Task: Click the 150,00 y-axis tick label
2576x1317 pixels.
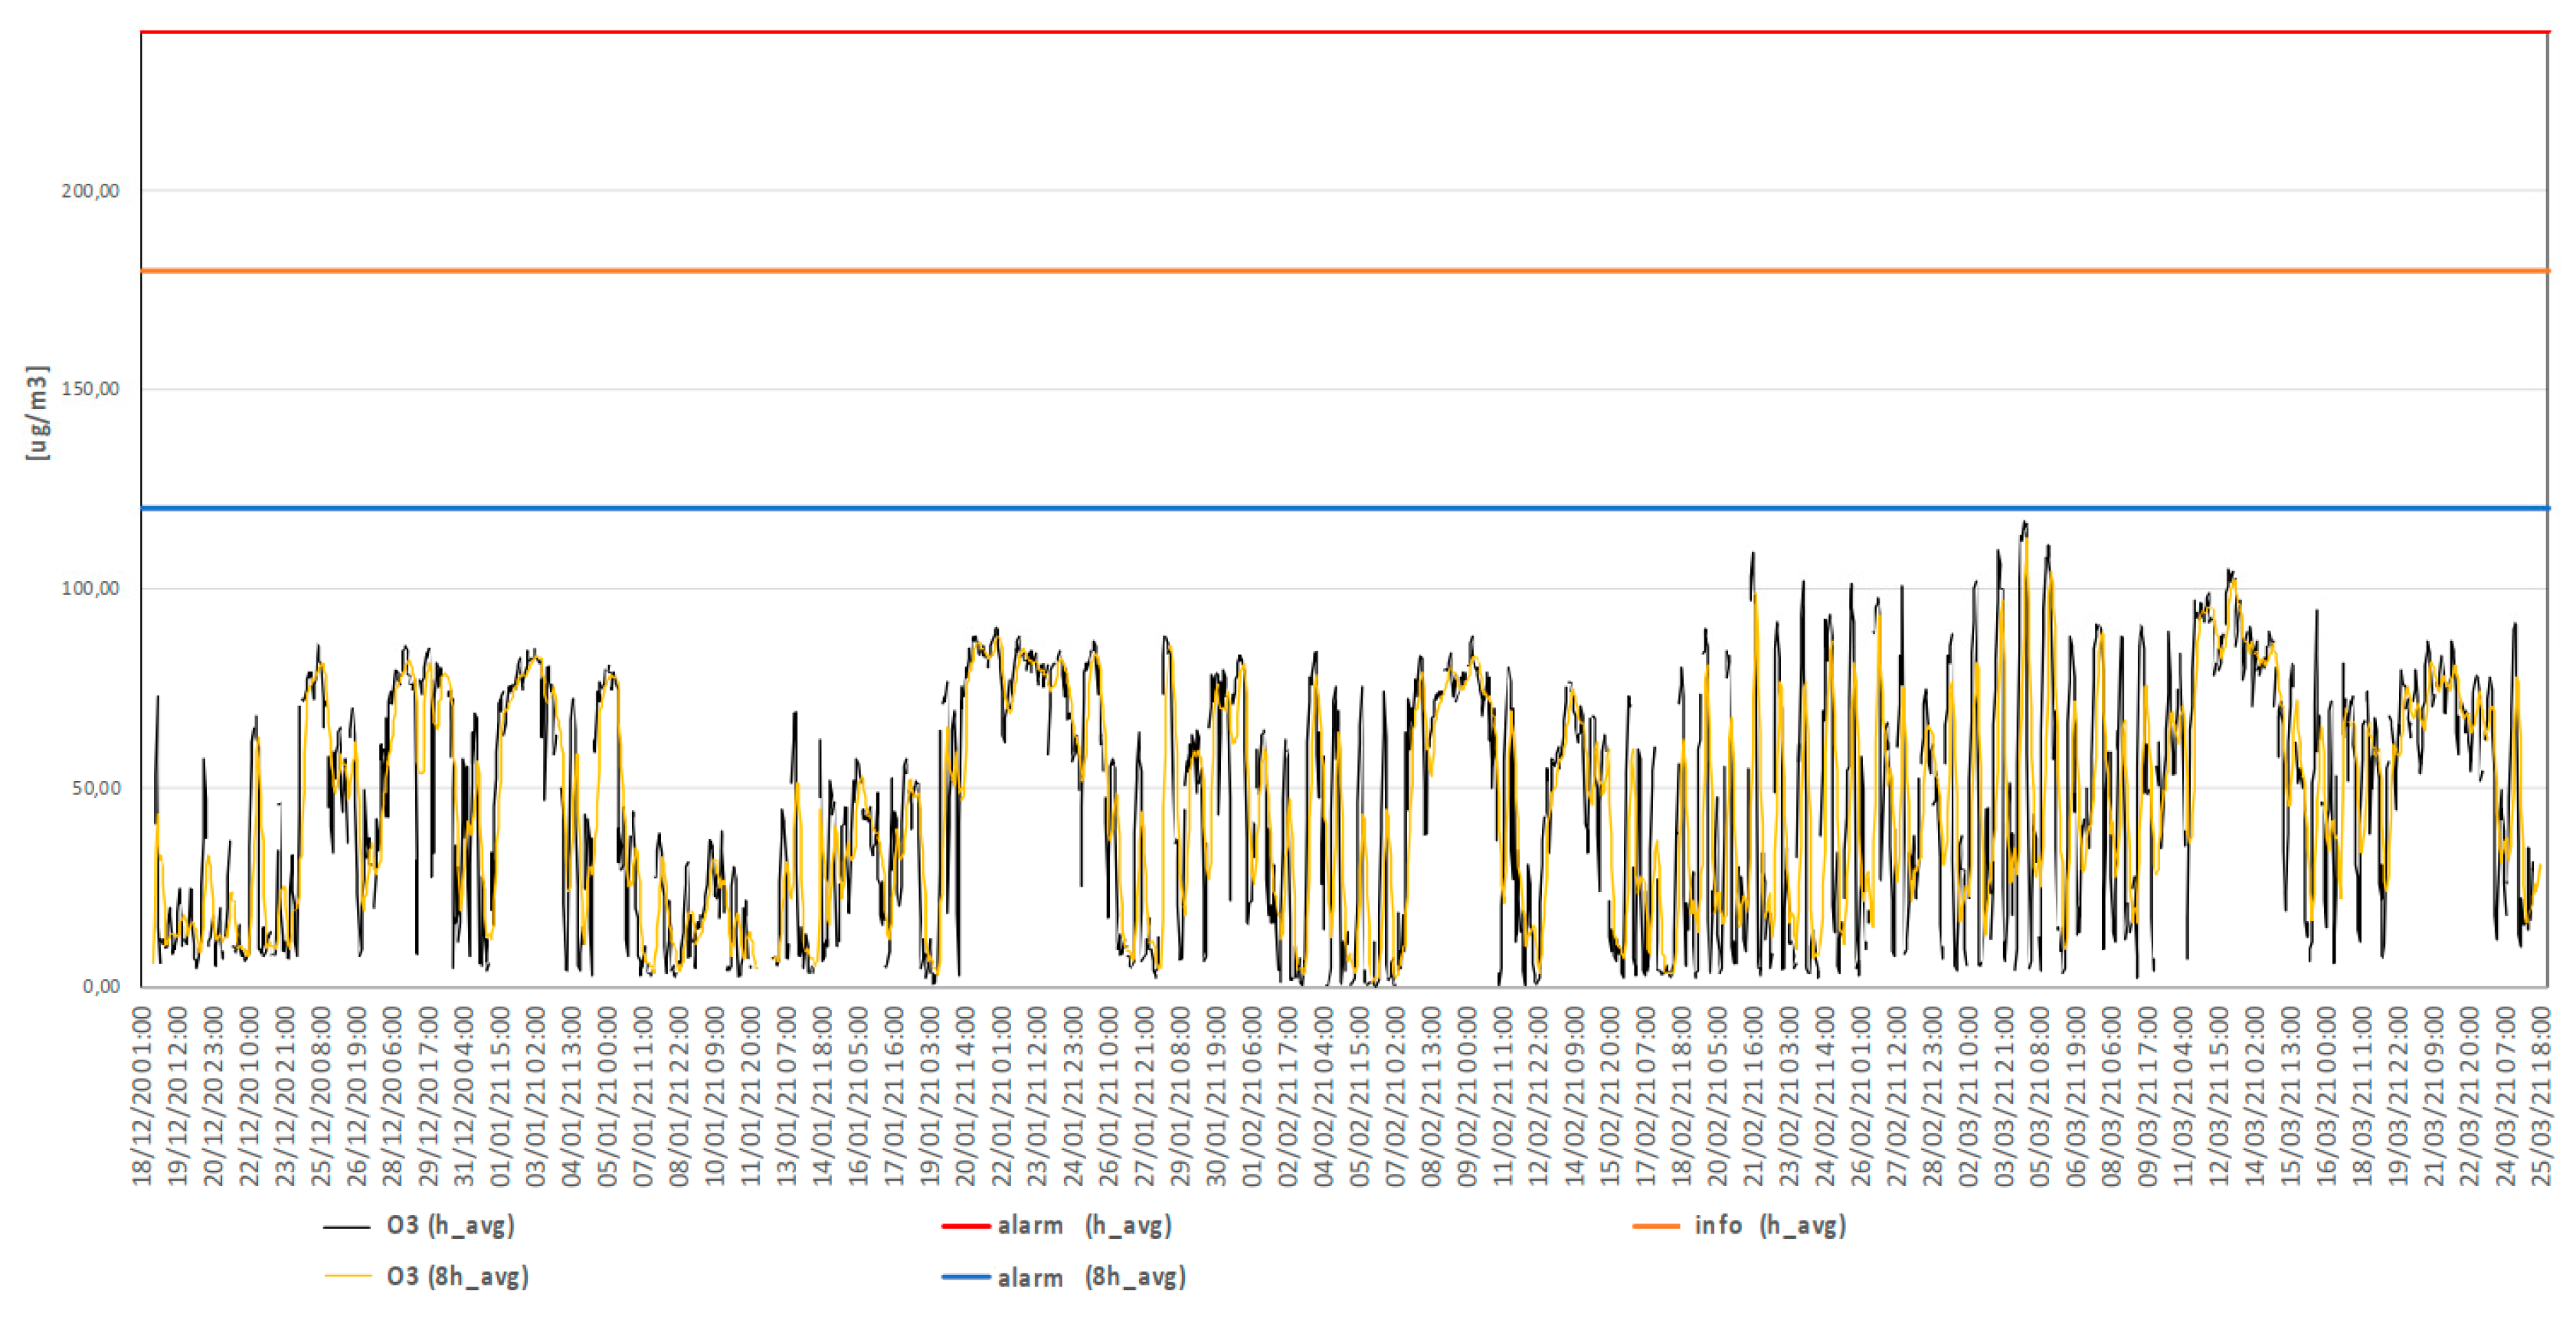Action: (x=90, y=389)
